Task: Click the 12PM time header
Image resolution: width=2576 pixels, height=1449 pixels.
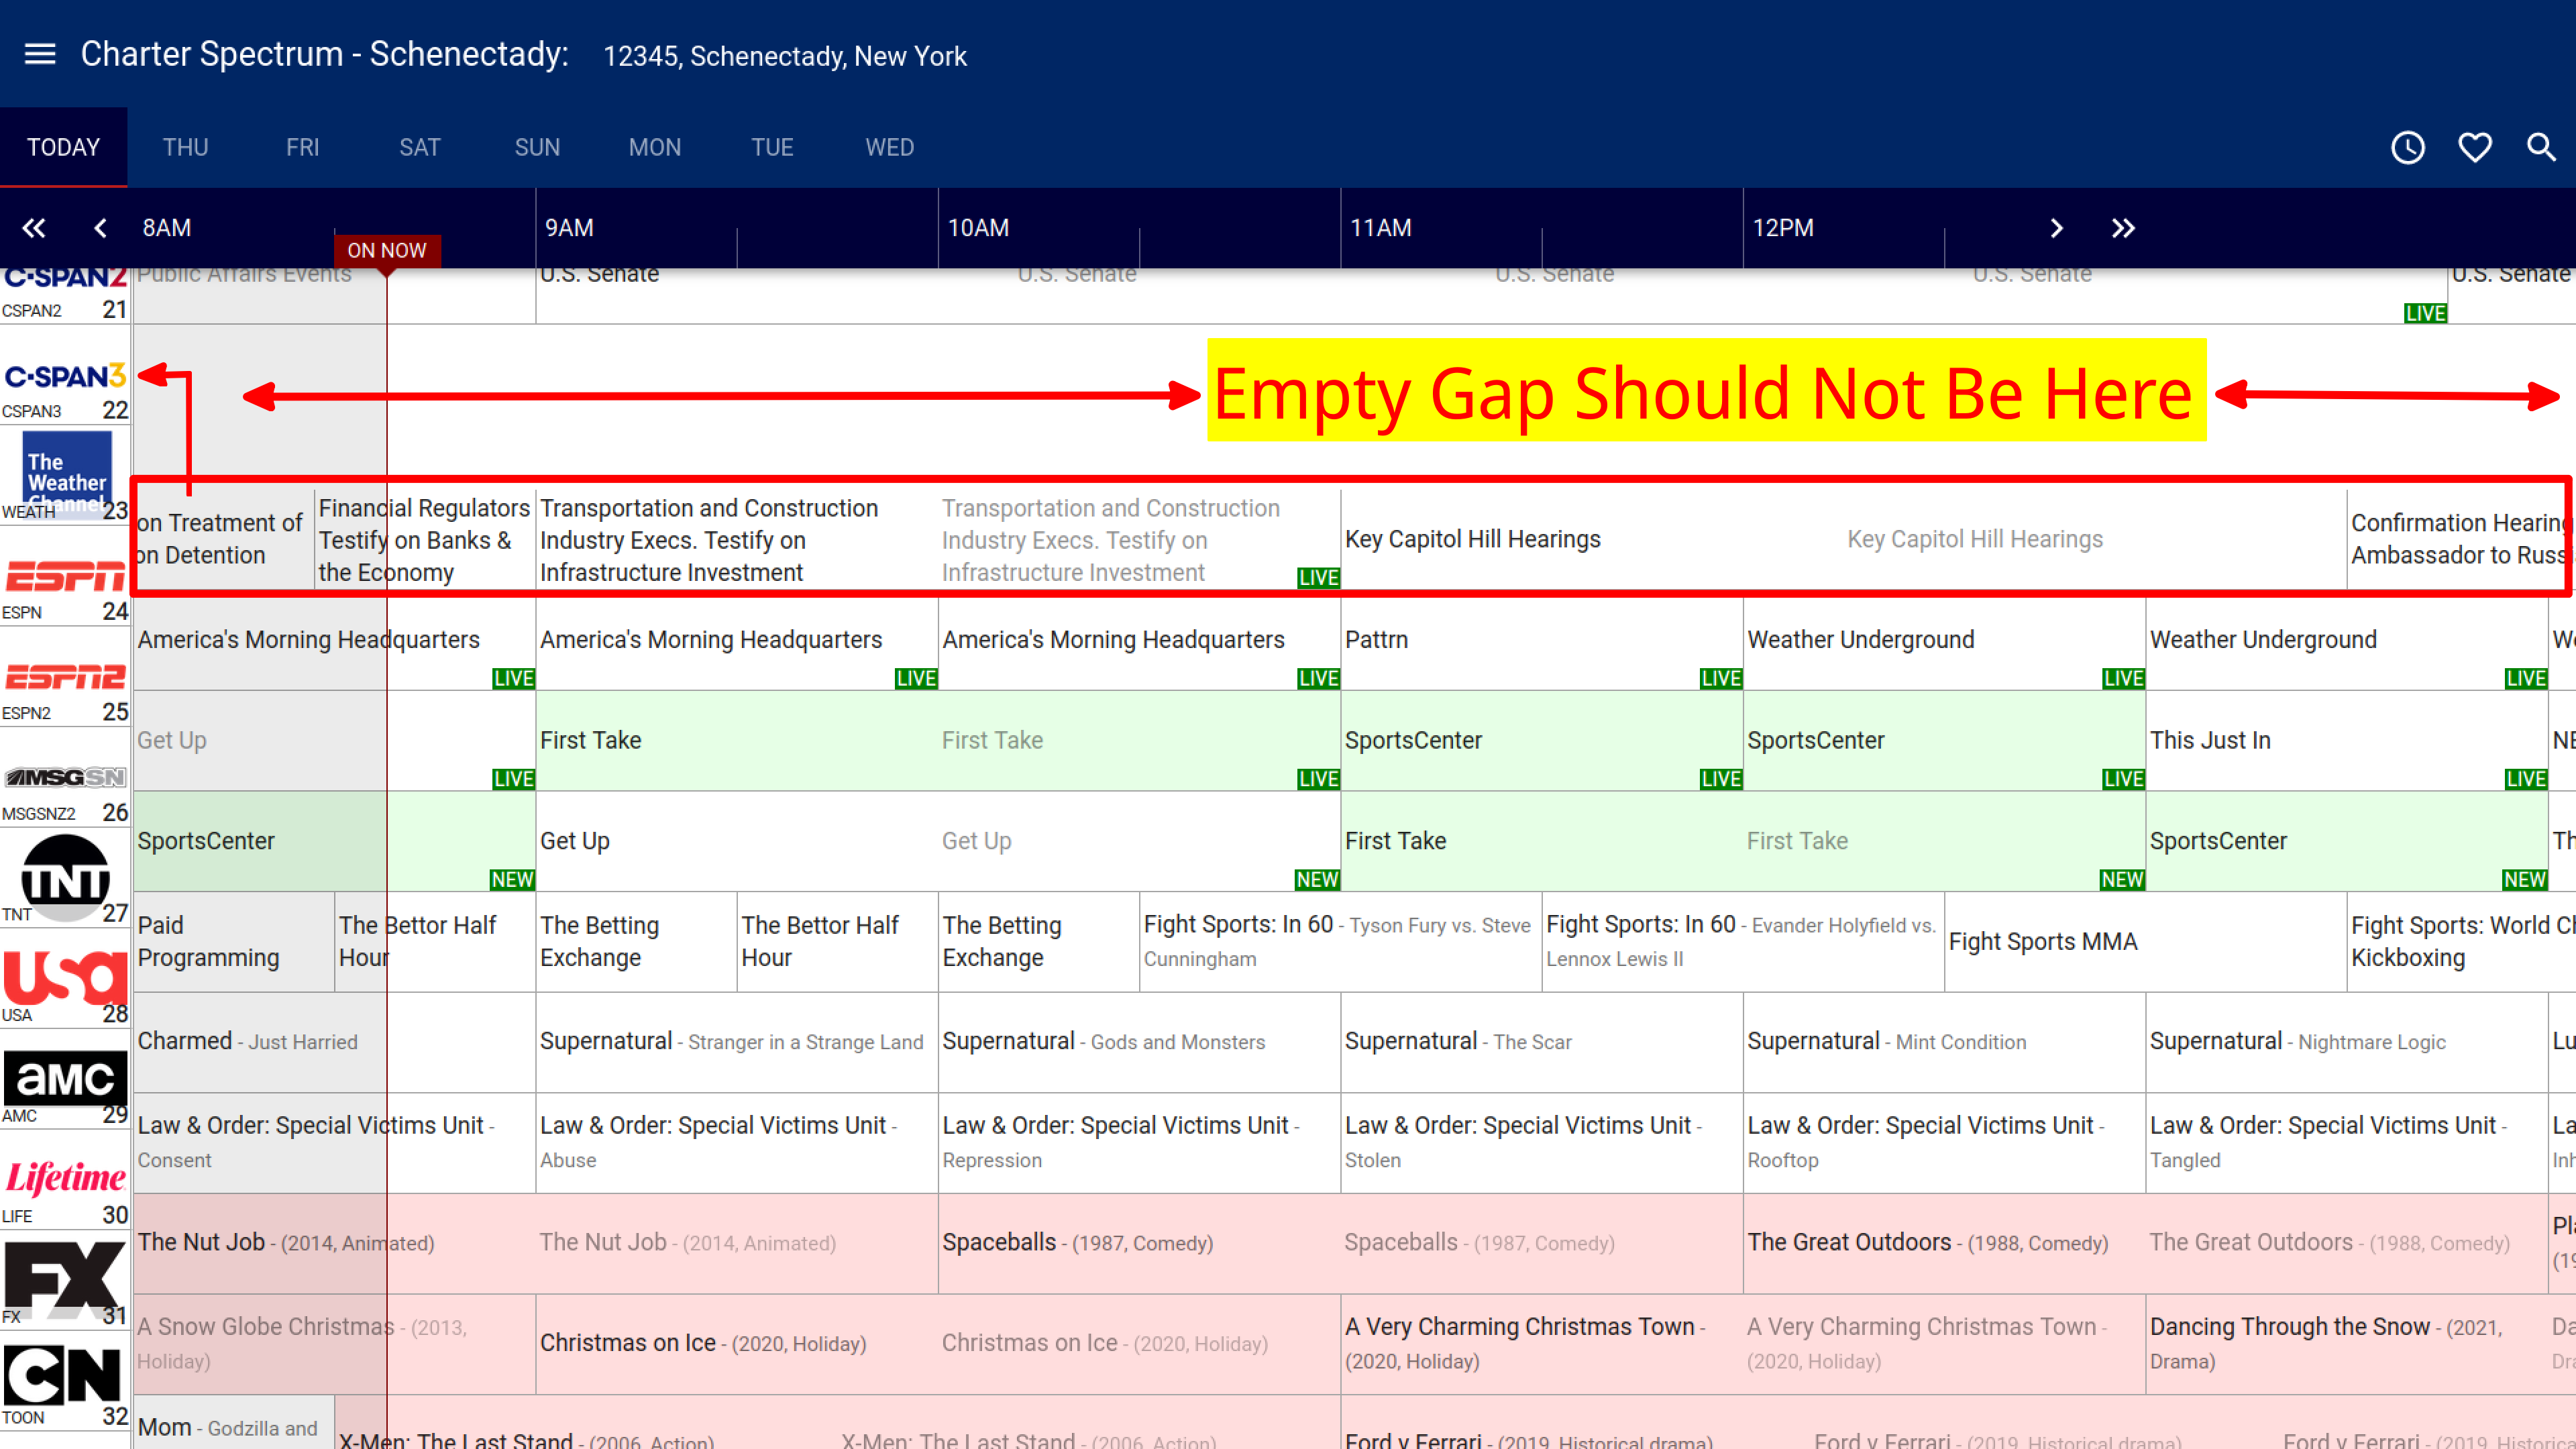Action: click(1783, 228)
